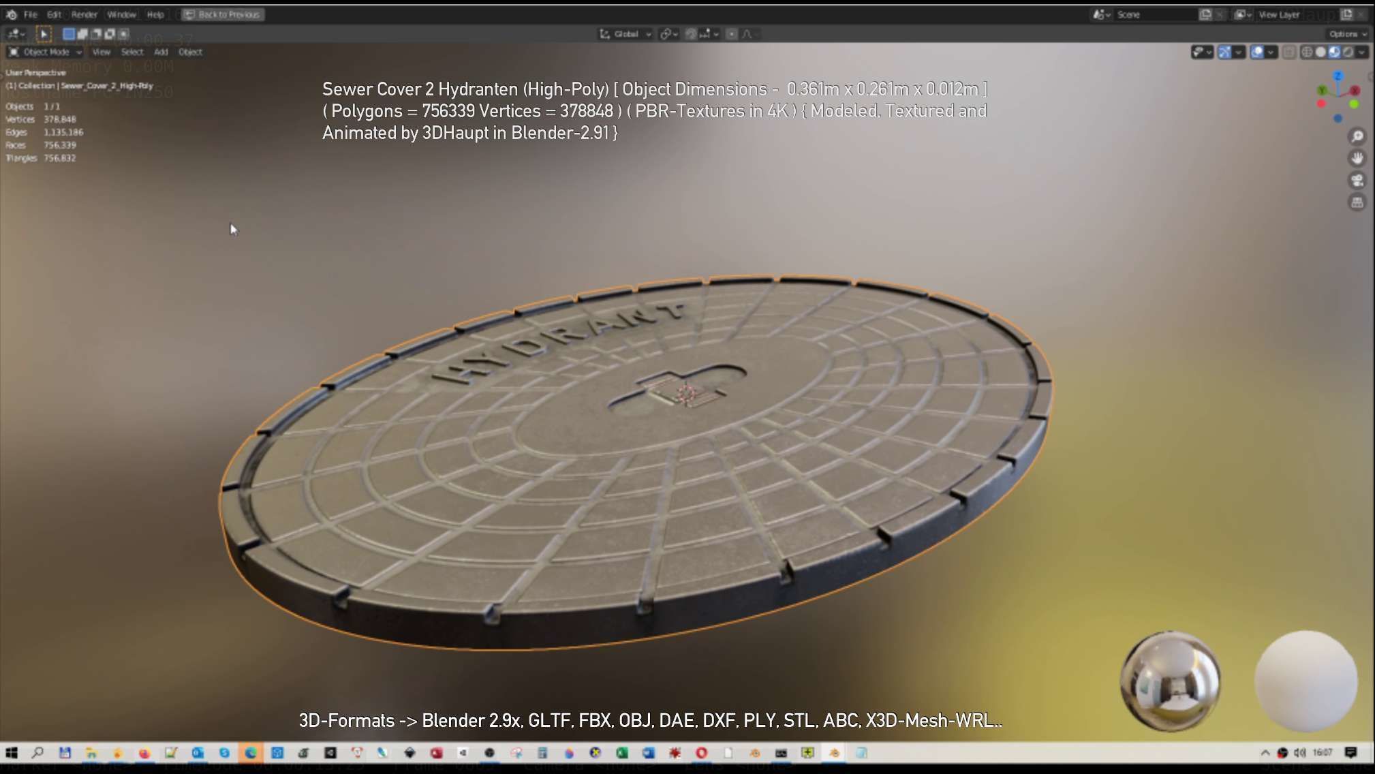
Task: Click the Back to Previous button
Action: pyautogui.click(x=223, y=14)
